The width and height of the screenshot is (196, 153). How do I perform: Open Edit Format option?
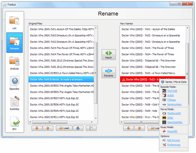(x=174, y=140)
